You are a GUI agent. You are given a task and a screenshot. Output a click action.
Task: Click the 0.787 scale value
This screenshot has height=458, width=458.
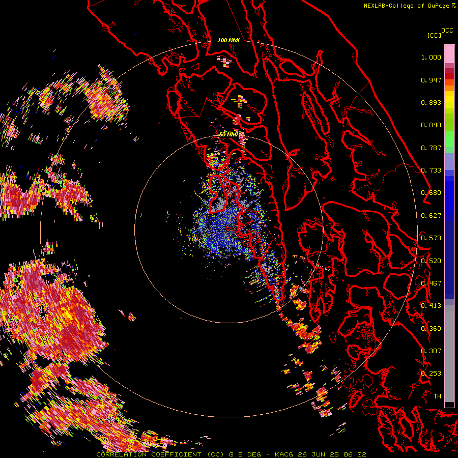(x=431, y=148)
